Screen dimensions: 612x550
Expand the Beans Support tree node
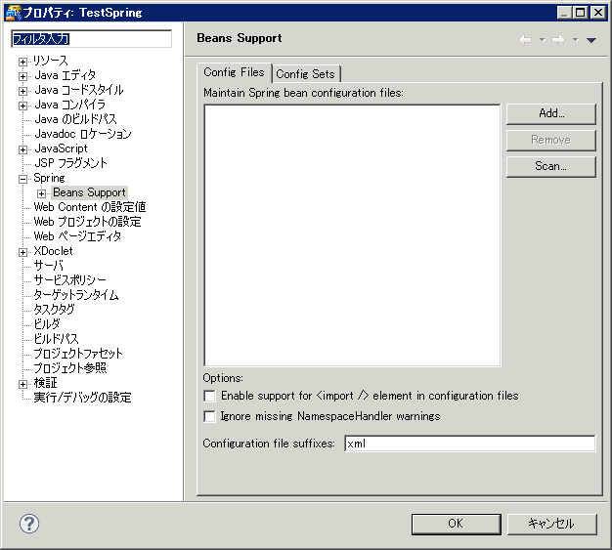[x=41, y=193]
